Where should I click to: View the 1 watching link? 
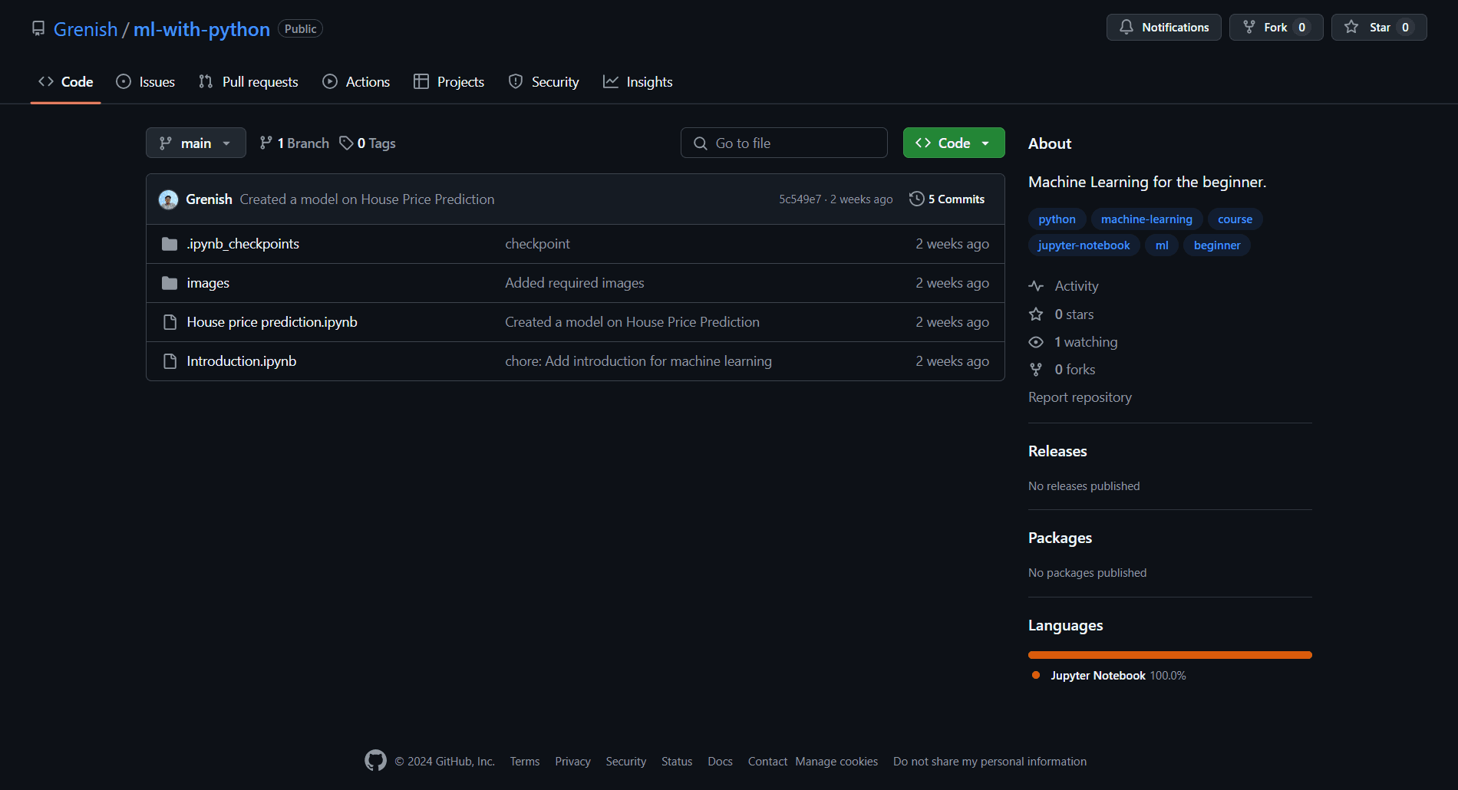point(1086,342)
